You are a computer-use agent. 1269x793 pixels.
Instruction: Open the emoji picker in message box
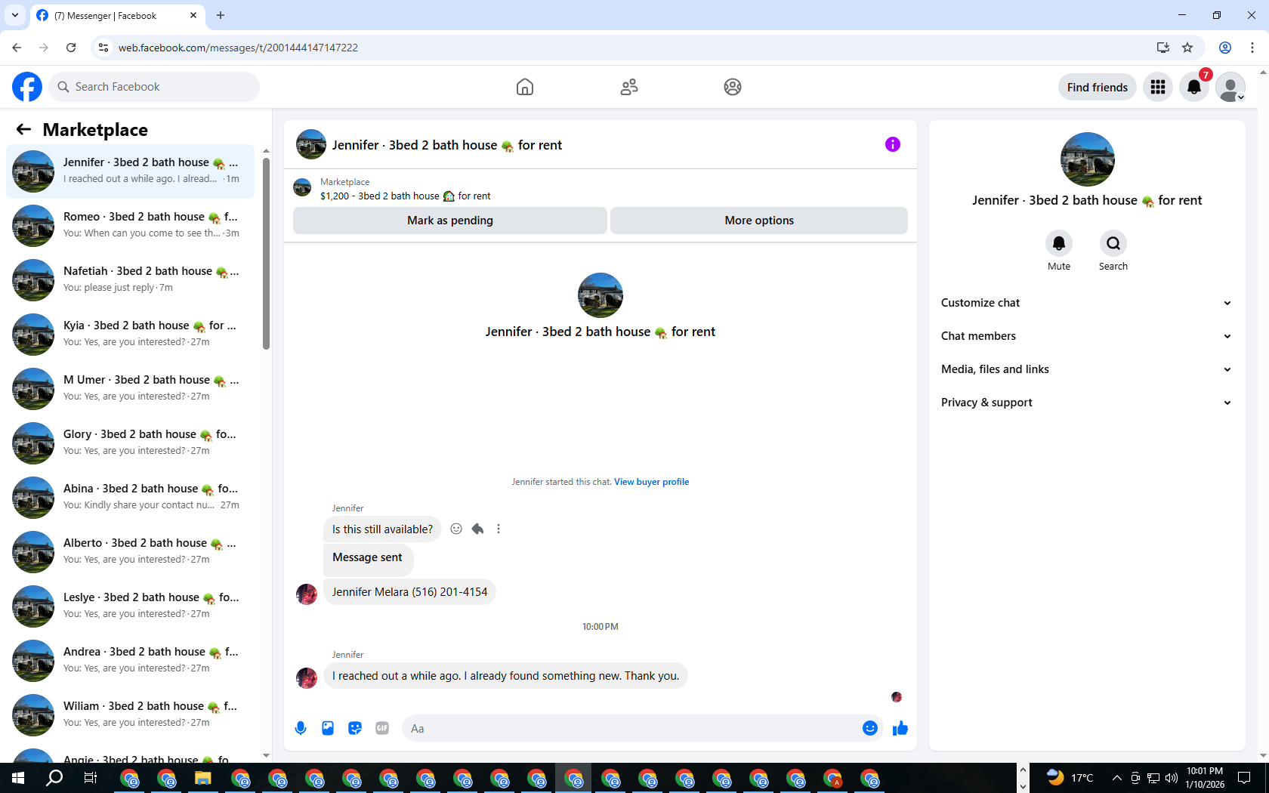[x=870, y=728]
